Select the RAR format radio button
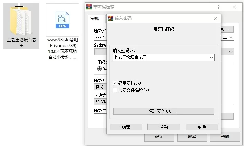This screenshot has height=146, width=244. click(99, 69)
